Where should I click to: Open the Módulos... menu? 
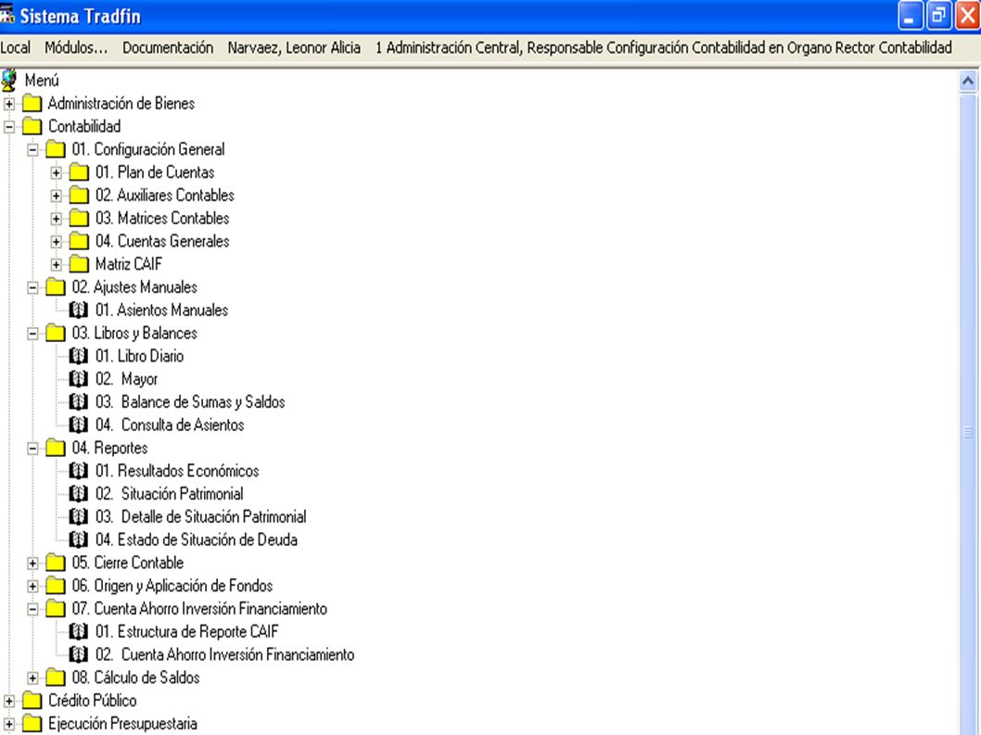(x=76, y=47)
